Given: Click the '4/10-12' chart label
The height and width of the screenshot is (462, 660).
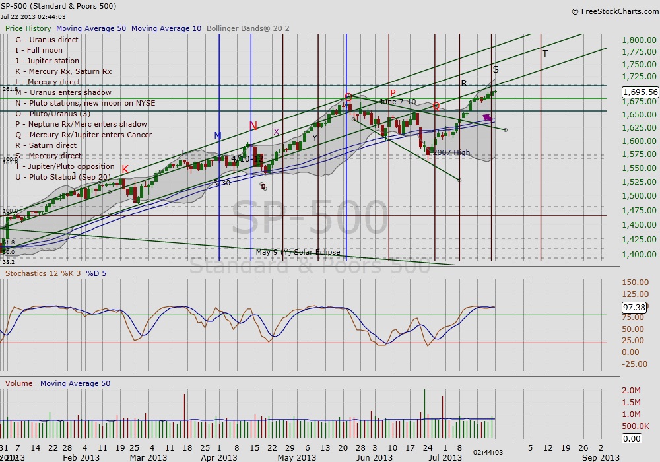Looking at the screenshot, I should (x=247, y=159).
